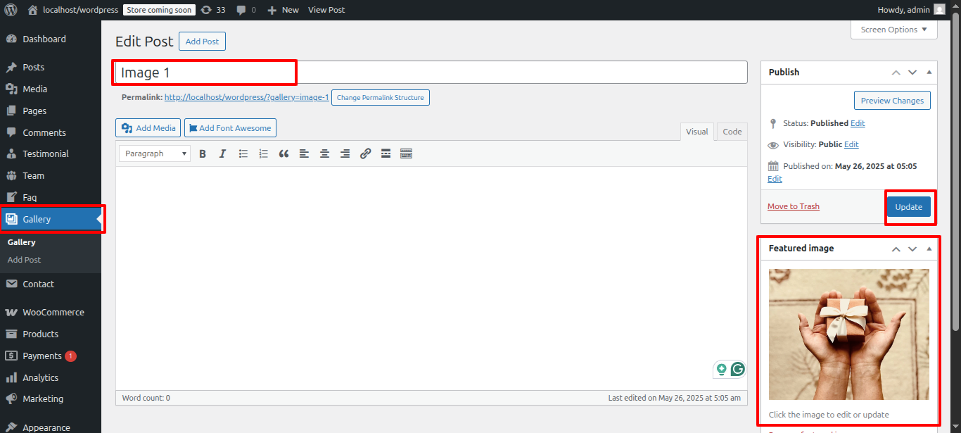Collapse the Publish panel
961x433 pixels.
(929, 72)
